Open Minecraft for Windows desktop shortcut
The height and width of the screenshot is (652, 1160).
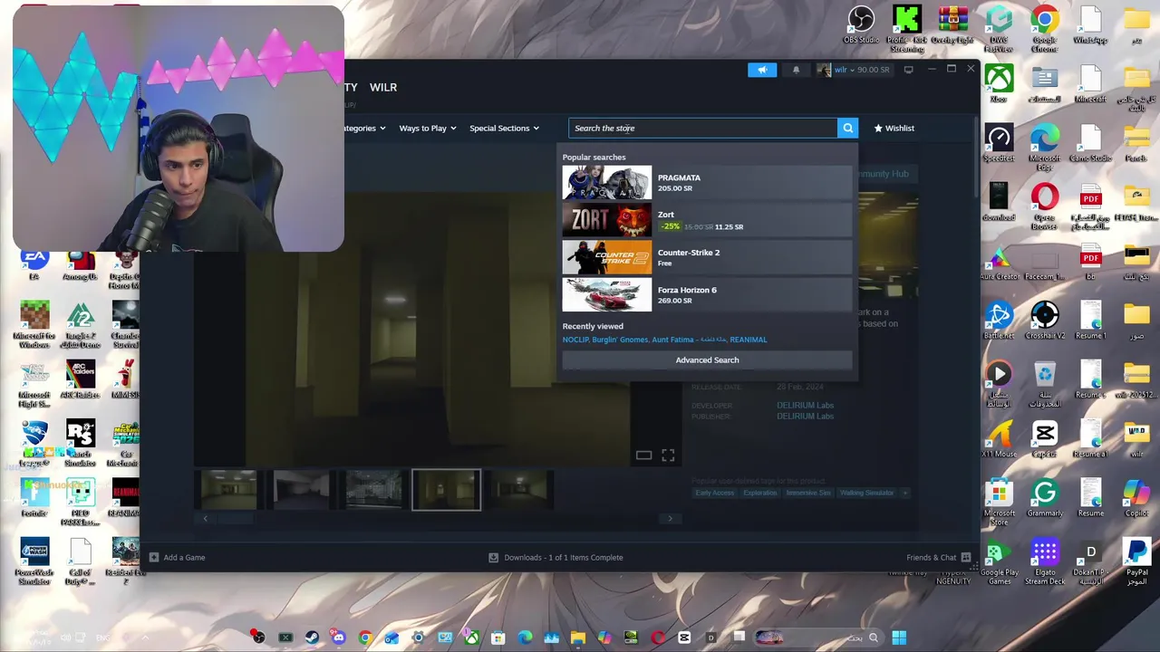tap(34, 324)
